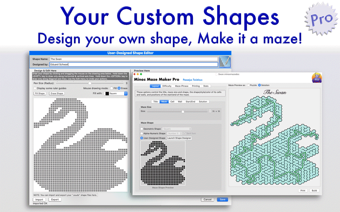Click the Save button
340x212 pixels.
tap(222, 199)
